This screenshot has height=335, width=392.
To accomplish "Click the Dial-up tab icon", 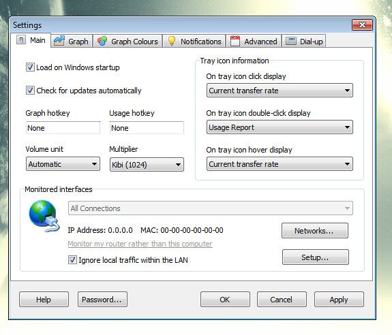I will (290, 41).
